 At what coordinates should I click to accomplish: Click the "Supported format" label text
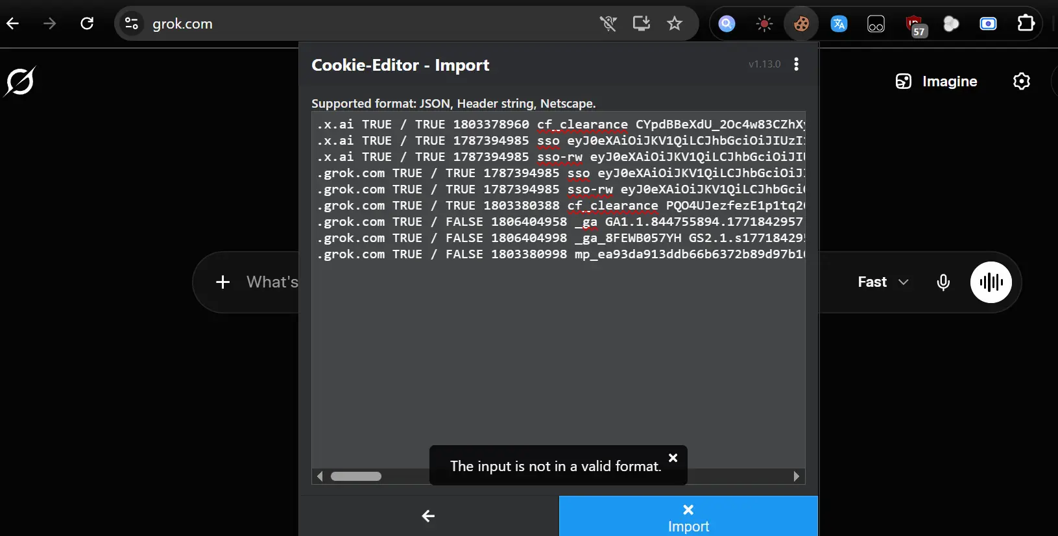[453, 104]
